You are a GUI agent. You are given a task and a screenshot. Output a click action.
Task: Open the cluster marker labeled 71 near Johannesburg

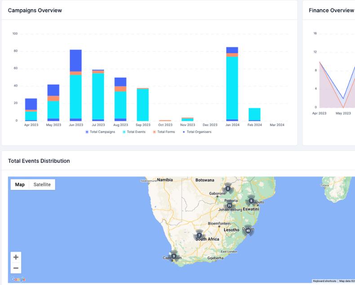[x=230, y=206]
